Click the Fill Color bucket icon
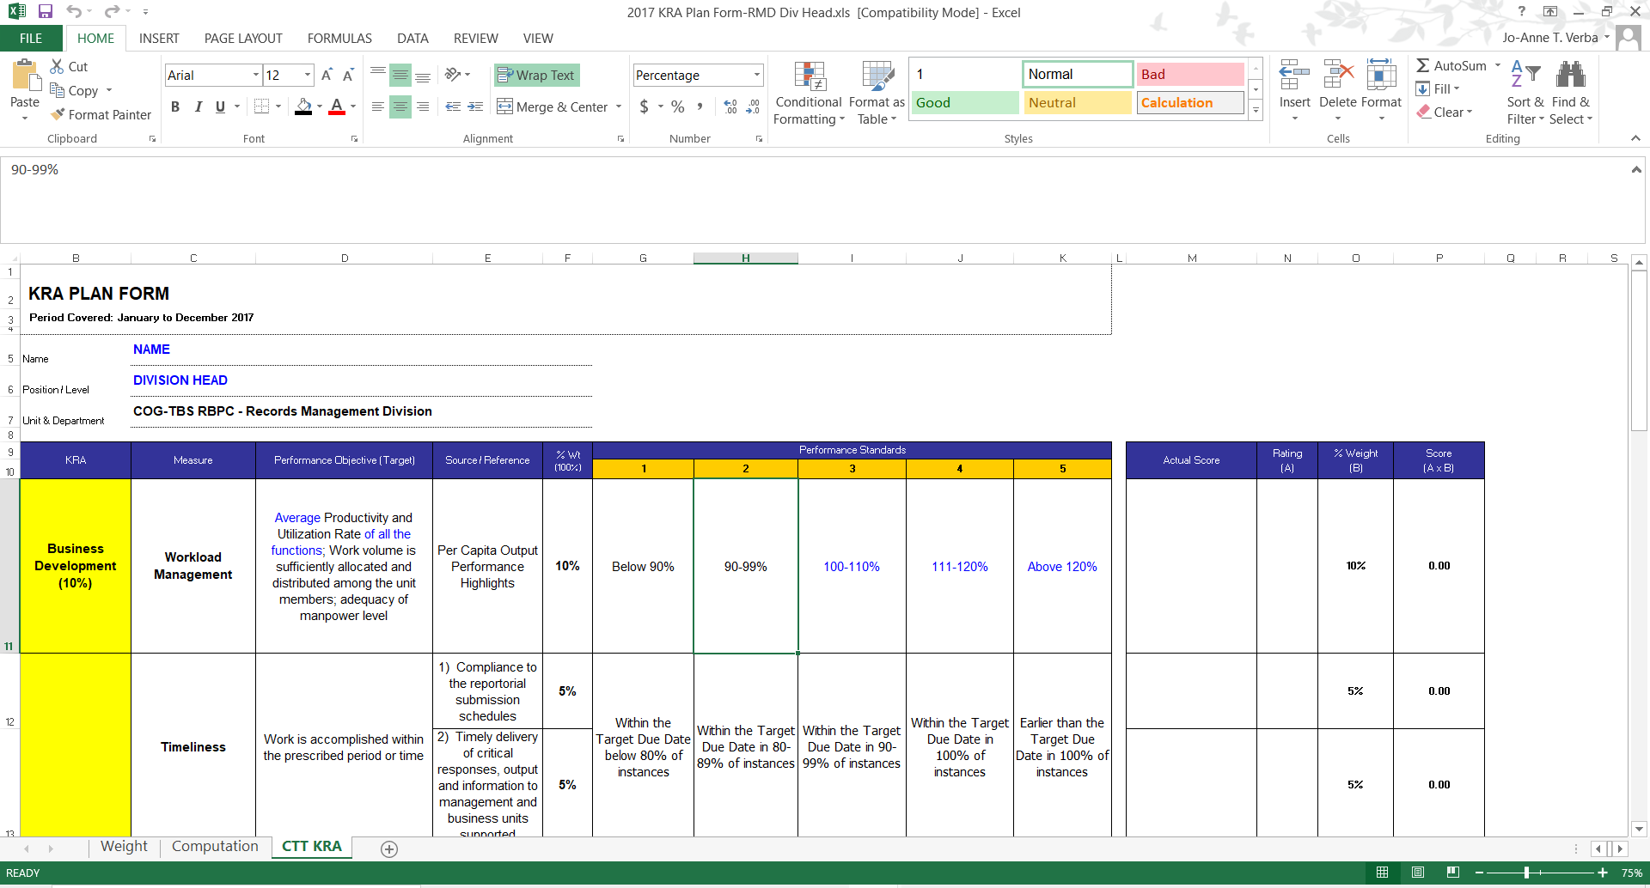Screen dimensions: 1650x888 303,106
